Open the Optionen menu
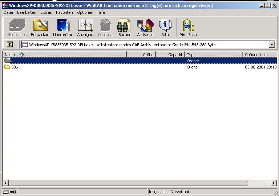 coord(85,12)
